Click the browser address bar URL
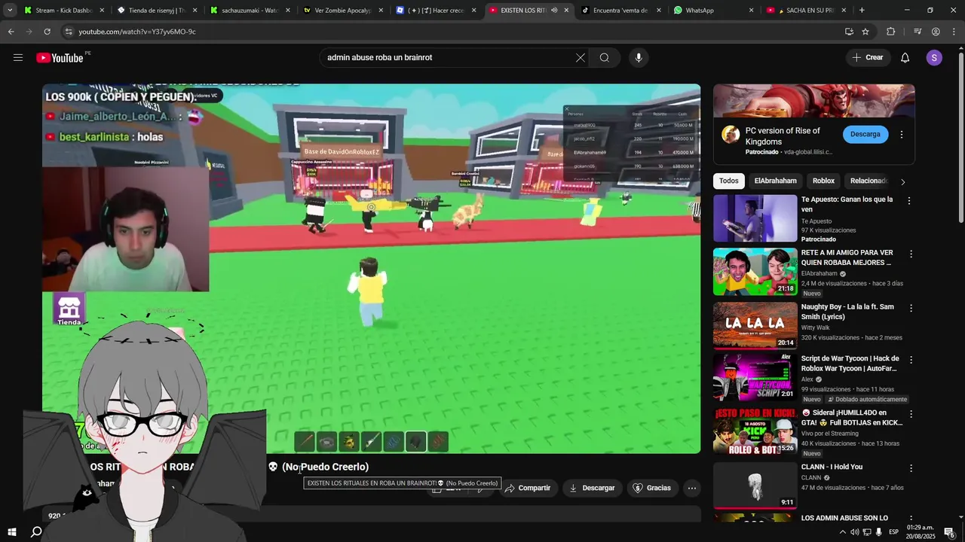 click(137, 32)
